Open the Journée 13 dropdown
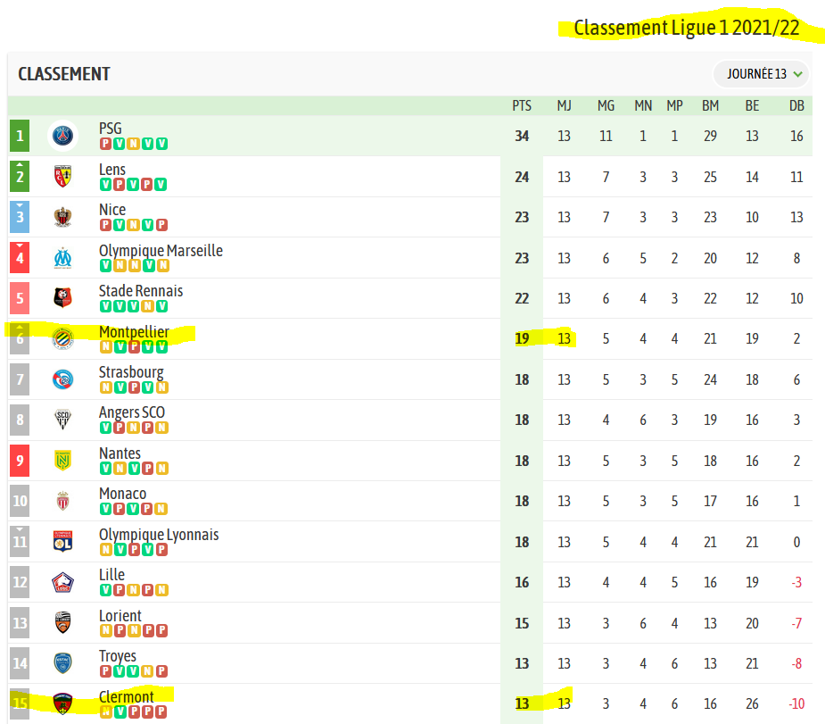This screenshot has width=825, height=724. (x=761, y=74)
